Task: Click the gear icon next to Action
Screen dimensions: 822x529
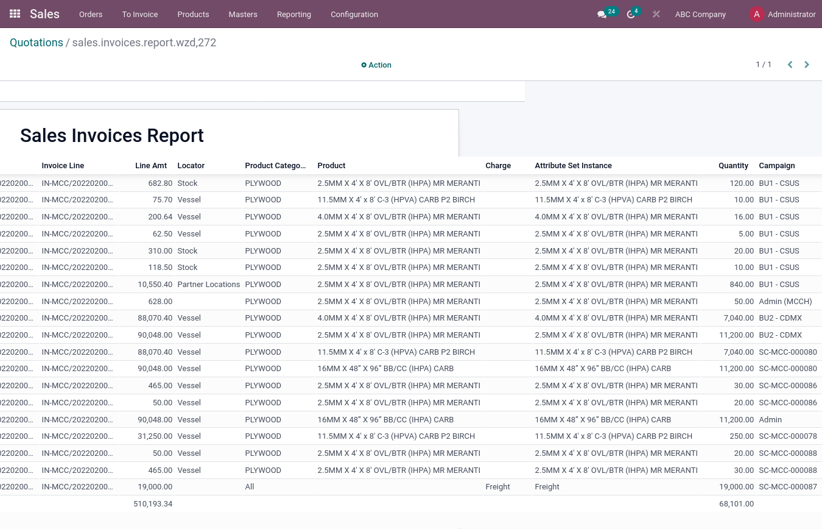Action: pos(364,65)
